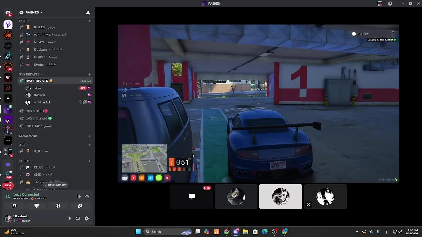Jump to NEW UNREADS pill
422x237 pixels.
(56, 185)
